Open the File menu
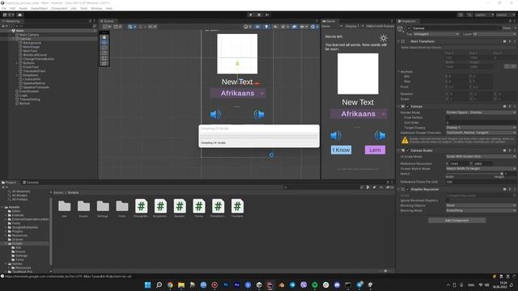 (4, 8)
